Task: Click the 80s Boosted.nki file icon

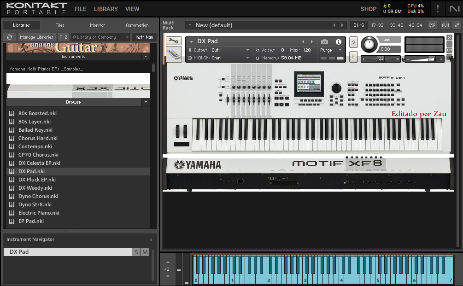Action: [12, 113]
